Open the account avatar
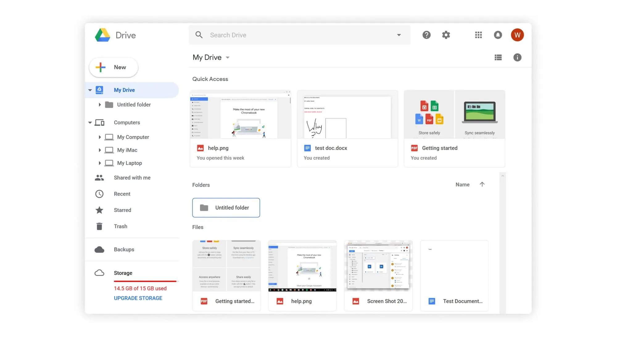 pyautogui.click(x=517, y=35)
